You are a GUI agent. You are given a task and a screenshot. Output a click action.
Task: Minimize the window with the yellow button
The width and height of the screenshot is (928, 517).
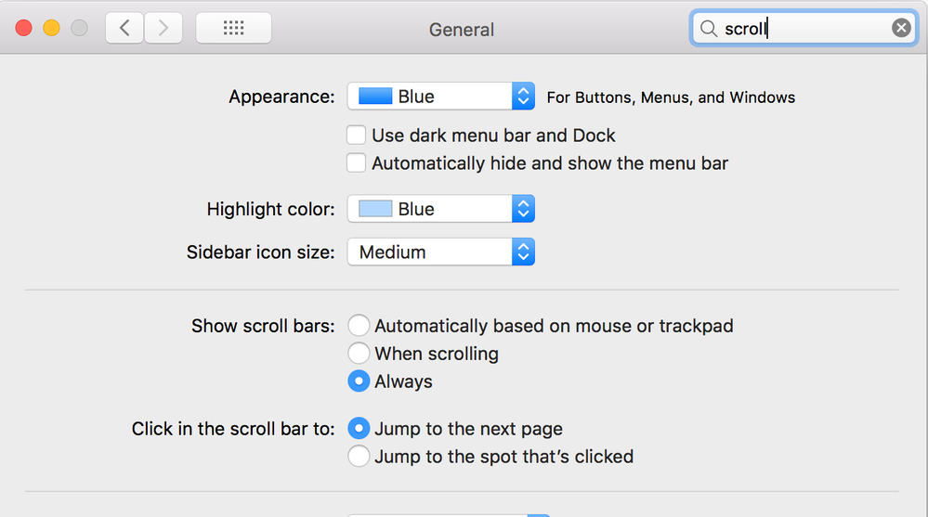(51, 28)
